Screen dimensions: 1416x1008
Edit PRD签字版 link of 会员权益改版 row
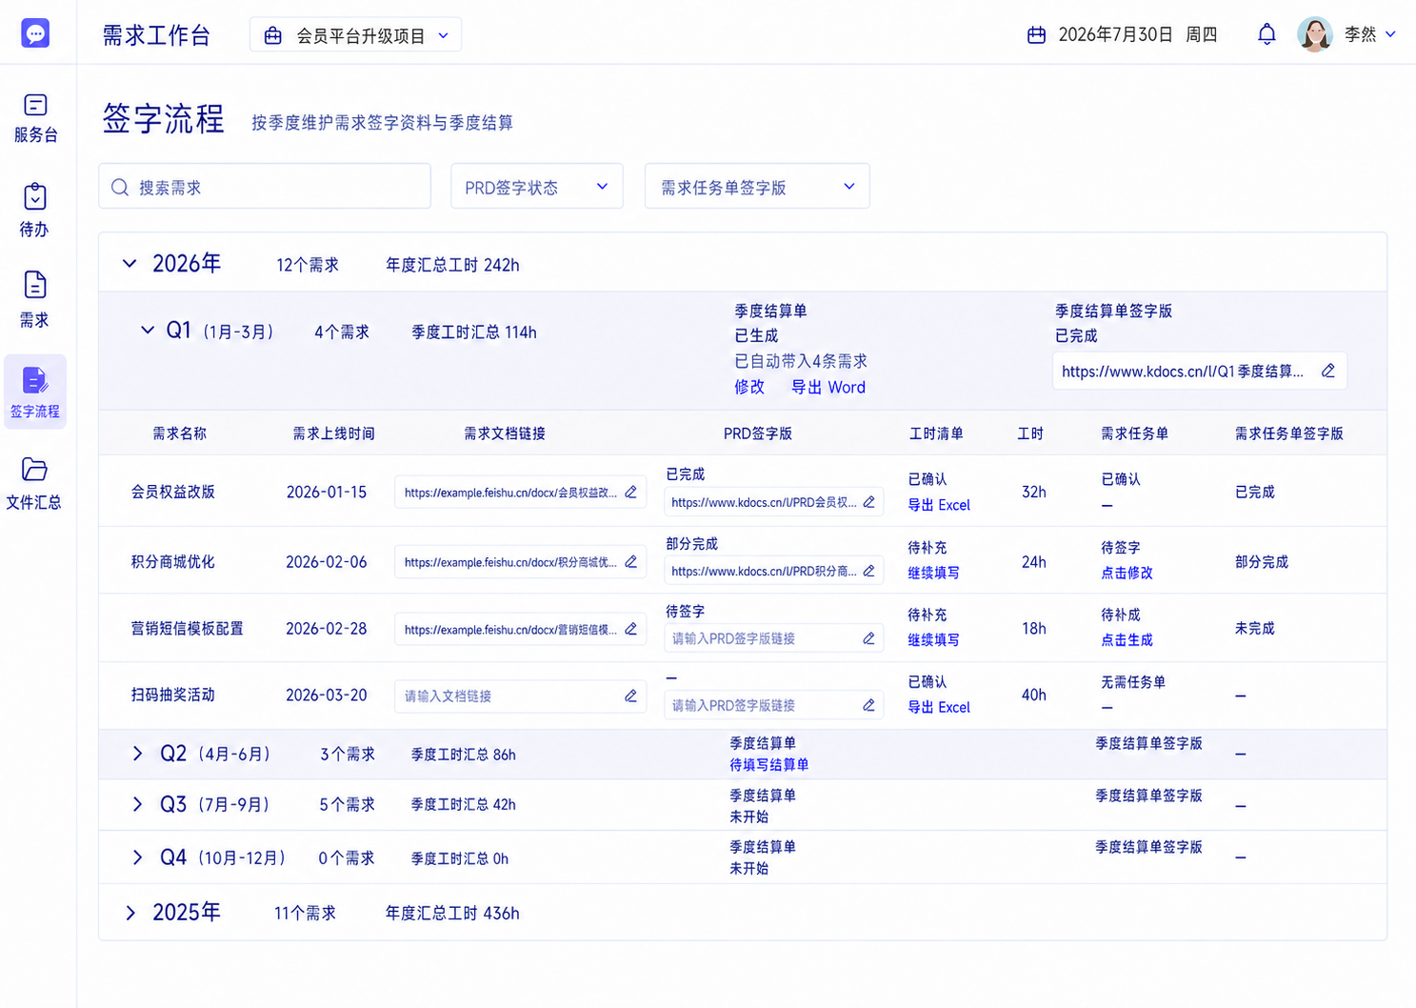pos(868,502)
